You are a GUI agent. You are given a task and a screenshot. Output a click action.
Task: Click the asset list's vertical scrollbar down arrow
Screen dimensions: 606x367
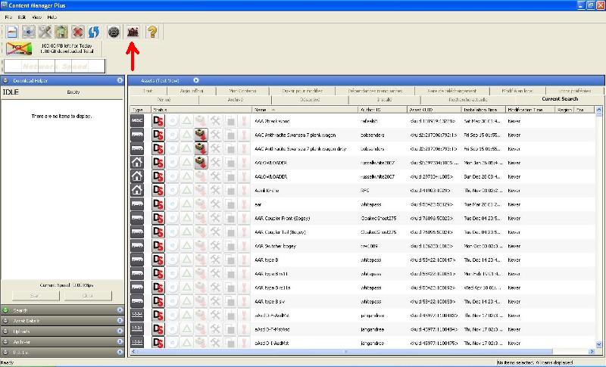point(599,344)
